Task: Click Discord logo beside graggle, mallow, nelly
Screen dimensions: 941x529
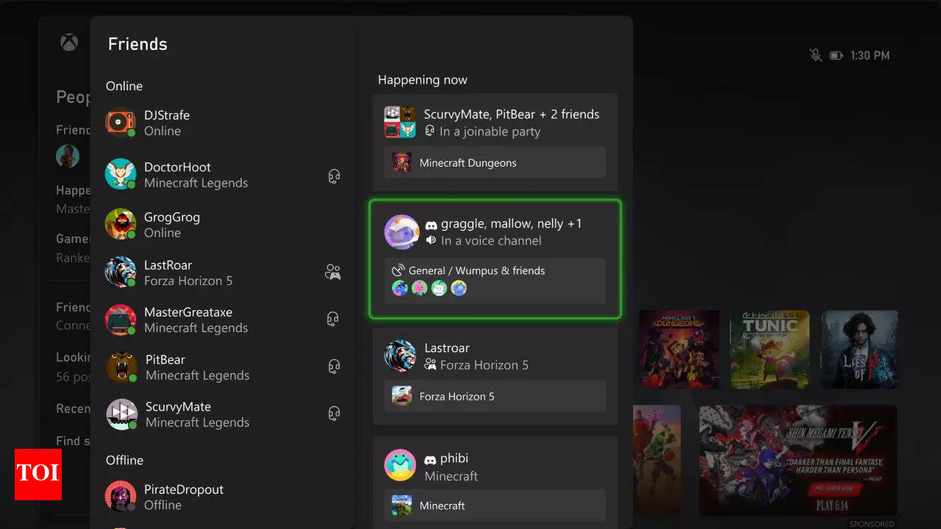Action: click(432, 224)
